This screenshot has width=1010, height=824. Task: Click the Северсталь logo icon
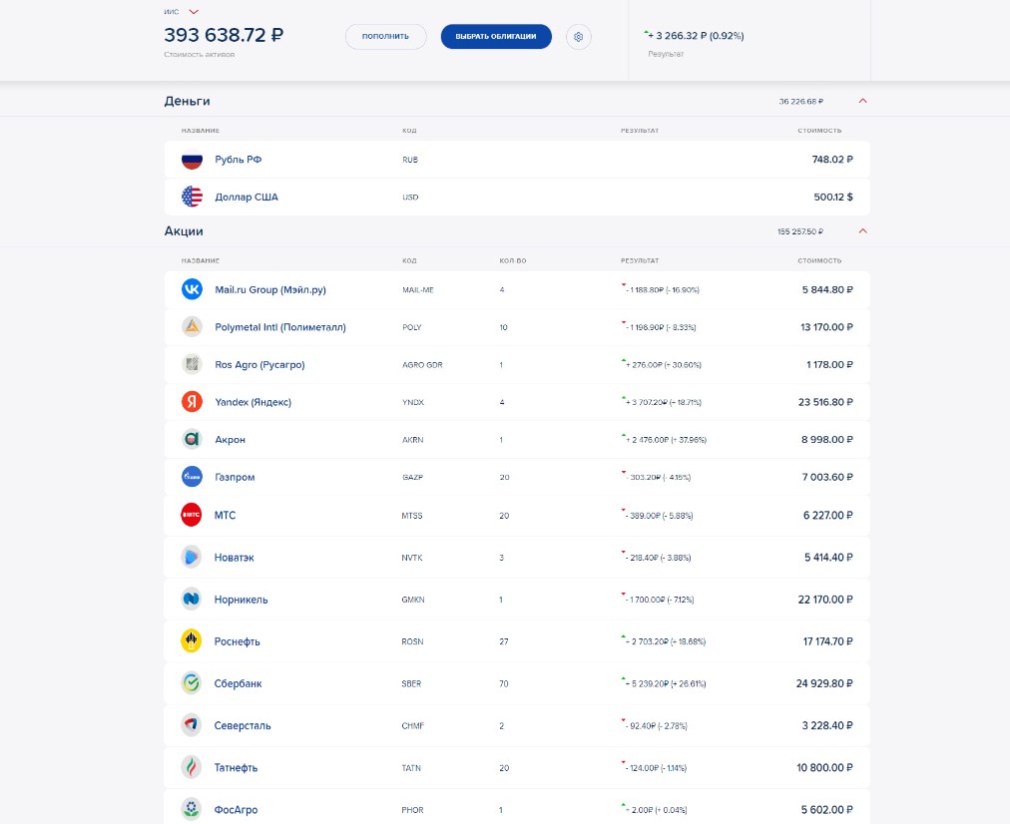[x=192, y=725]
